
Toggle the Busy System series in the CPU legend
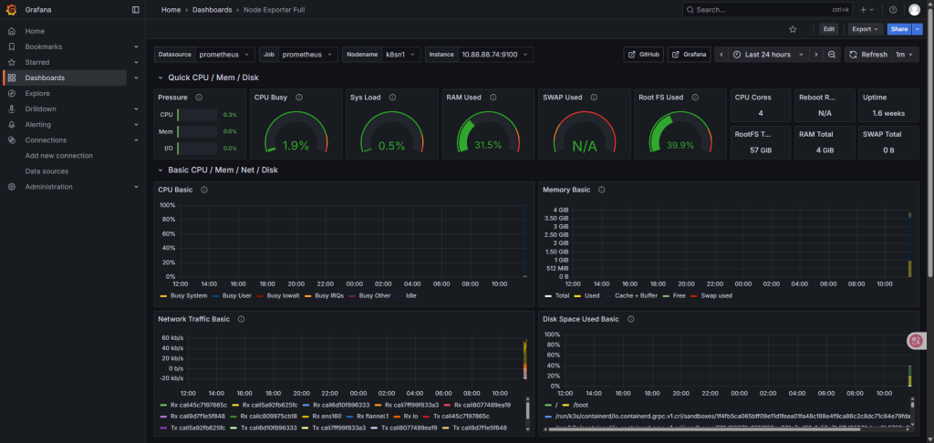(x=187, y=295)
